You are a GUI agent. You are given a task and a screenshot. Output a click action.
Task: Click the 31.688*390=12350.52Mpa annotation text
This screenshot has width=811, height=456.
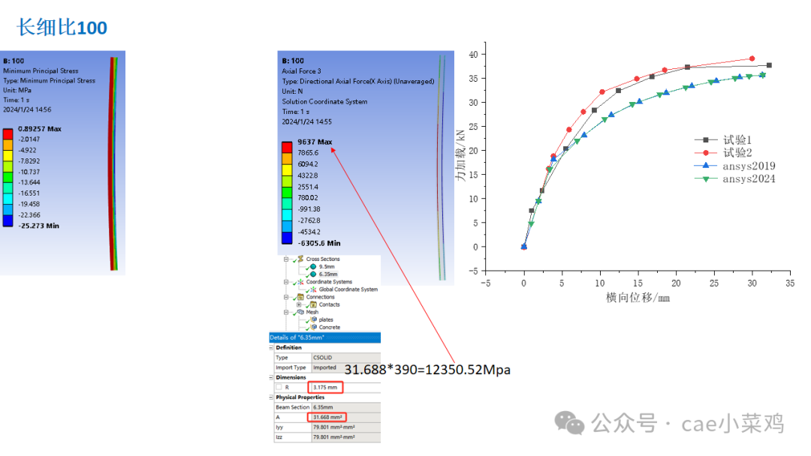[x=427, y=370]
